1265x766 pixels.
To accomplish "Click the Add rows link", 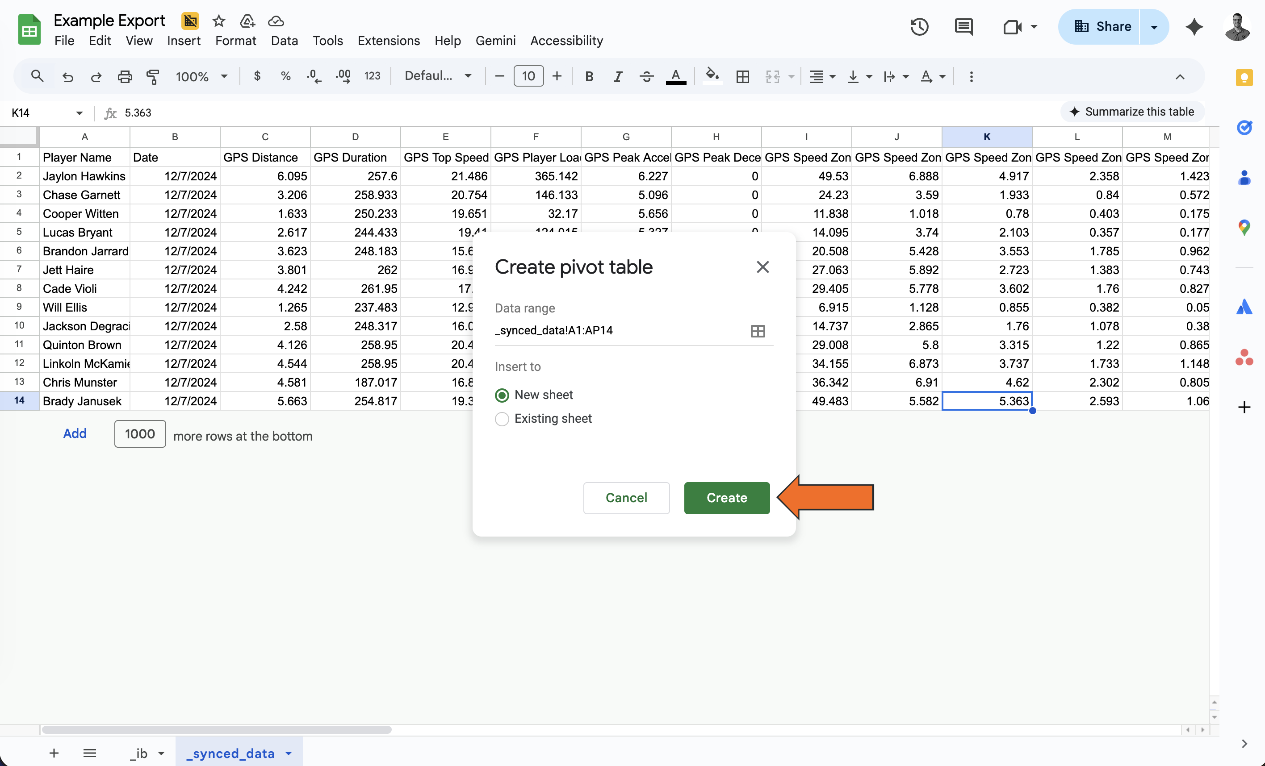I will pos(75,433).
